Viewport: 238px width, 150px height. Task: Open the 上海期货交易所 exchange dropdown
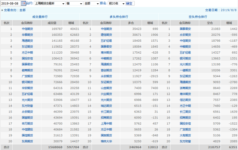click(x=50, y=3)
